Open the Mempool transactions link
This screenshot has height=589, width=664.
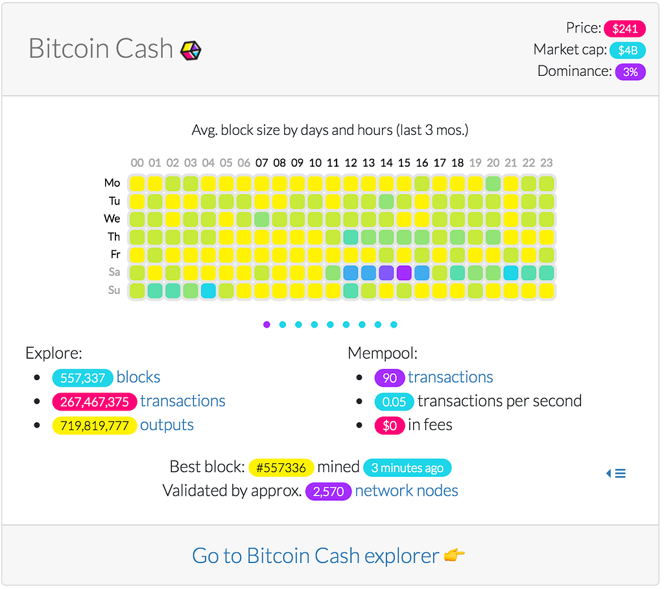(450, 378)
